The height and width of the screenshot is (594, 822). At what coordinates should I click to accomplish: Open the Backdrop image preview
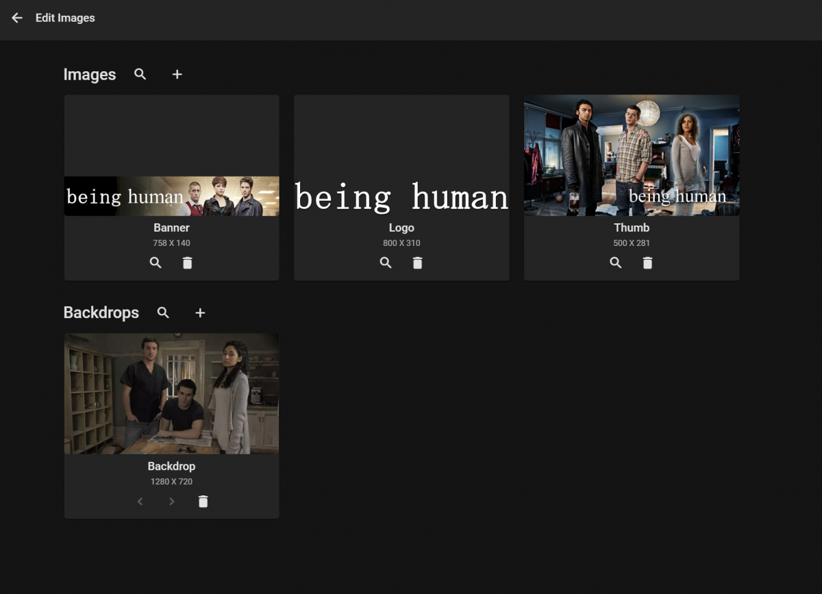click(x=172, y=394)
